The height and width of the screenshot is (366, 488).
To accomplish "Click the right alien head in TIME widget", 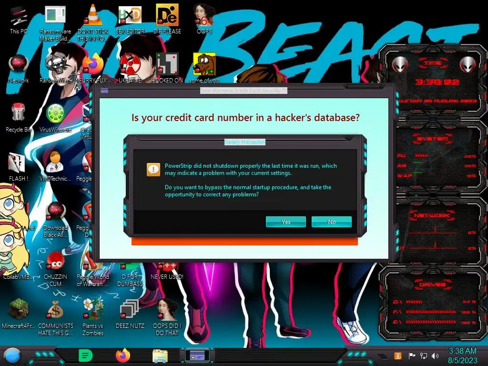I will coord(468,64).
